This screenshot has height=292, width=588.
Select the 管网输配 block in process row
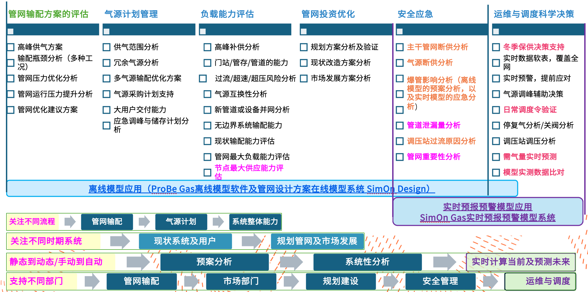click(107, 222)
